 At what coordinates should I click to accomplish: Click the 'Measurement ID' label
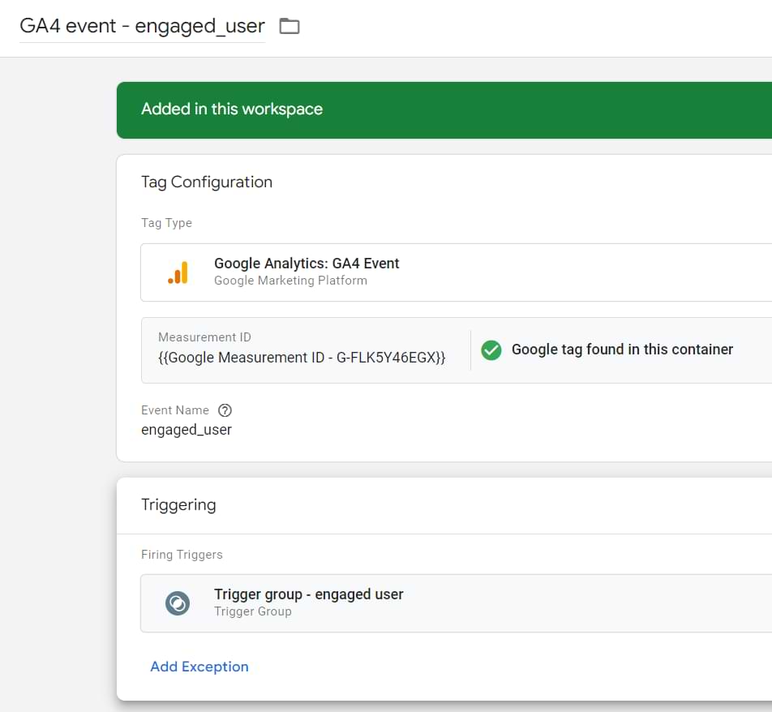tap(204, 337)
